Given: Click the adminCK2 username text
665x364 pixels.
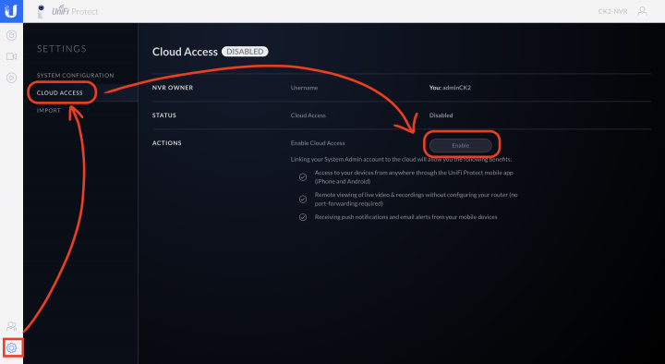Looking at the screenshot, I should (x=456, y=88).
